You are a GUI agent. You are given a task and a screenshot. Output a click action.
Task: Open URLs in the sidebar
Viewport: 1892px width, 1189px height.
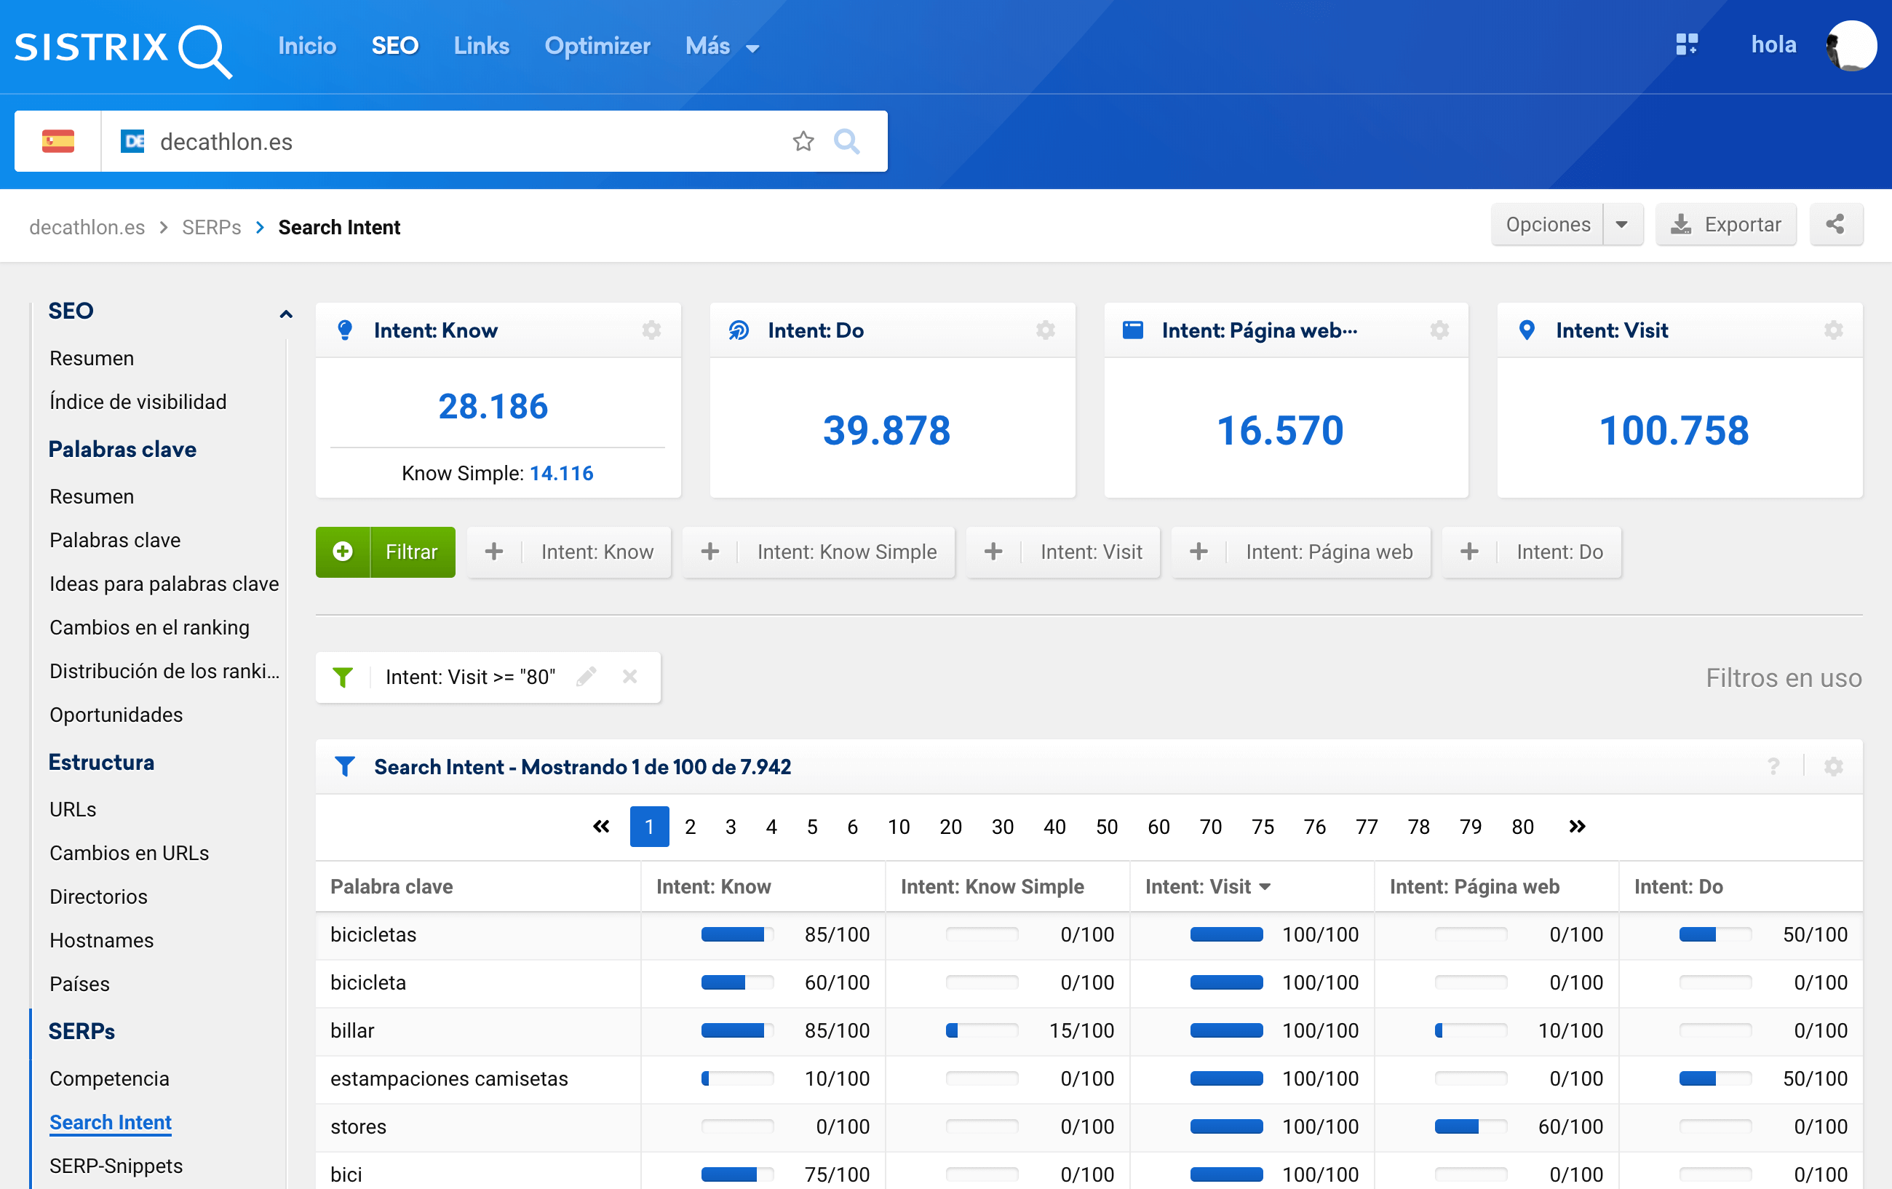click(73, 809)
